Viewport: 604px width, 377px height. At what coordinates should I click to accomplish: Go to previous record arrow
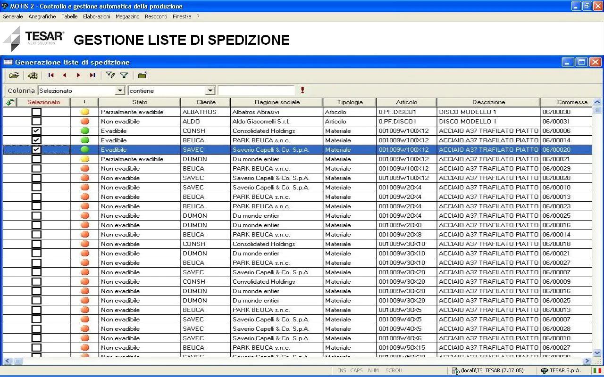pyautogui.click(x=65, y=75)
